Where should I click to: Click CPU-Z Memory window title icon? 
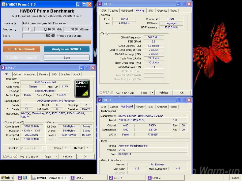tap(100, 4)
